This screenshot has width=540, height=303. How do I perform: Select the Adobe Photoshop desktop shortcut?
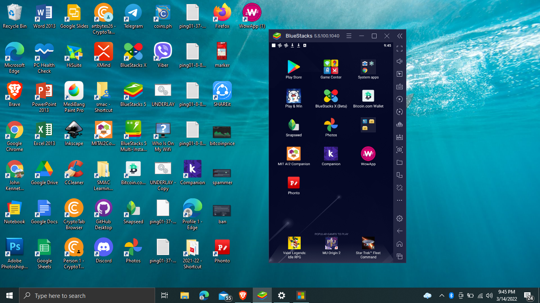[x=15, y=254]
